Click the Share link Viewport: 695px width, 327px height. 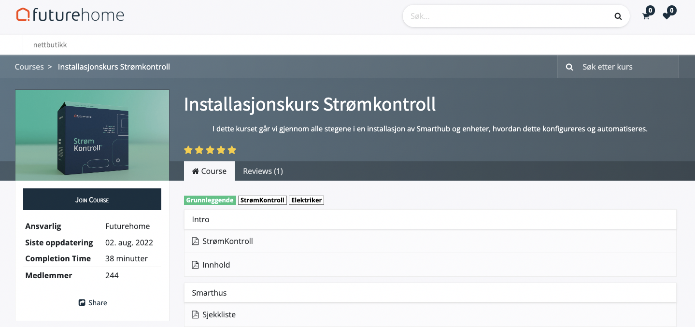tap(93, 303)
